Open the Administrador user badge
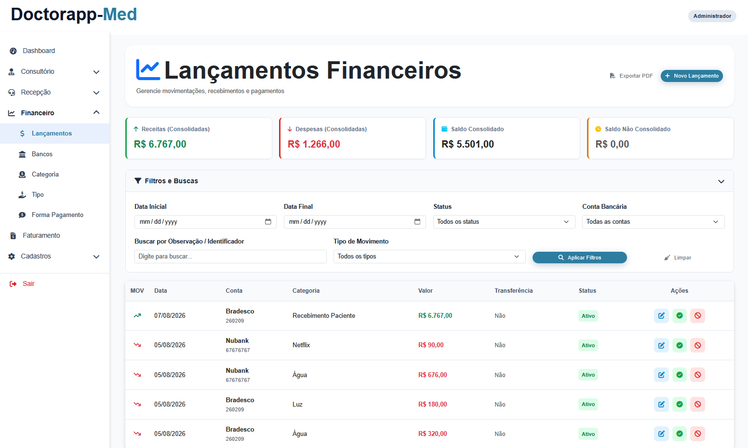The width and height of the screenshot is (748, 448). [x=712, y=16]
